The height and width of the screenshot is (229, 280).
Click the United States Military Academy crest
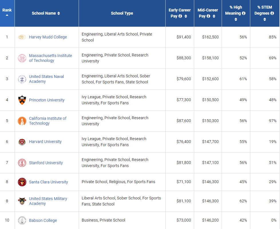click(x=22, y=201)
